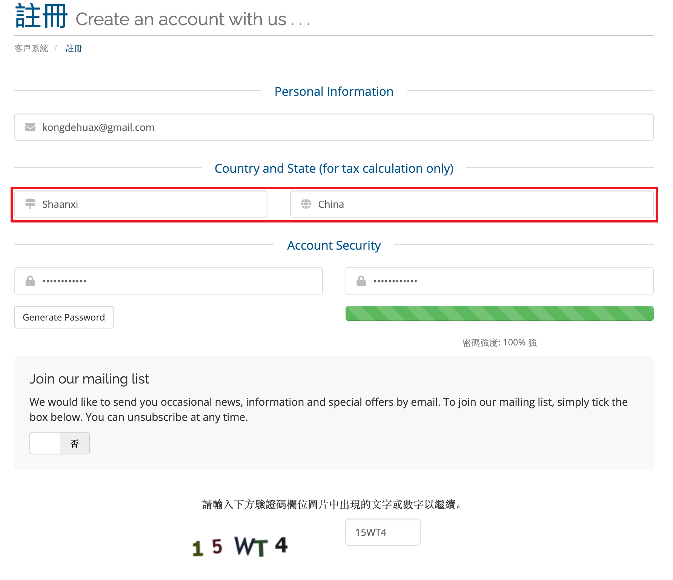
Task: Click the signpost icon beside Shaanxi
Action: pyautogui.click(x=30, y=204)
